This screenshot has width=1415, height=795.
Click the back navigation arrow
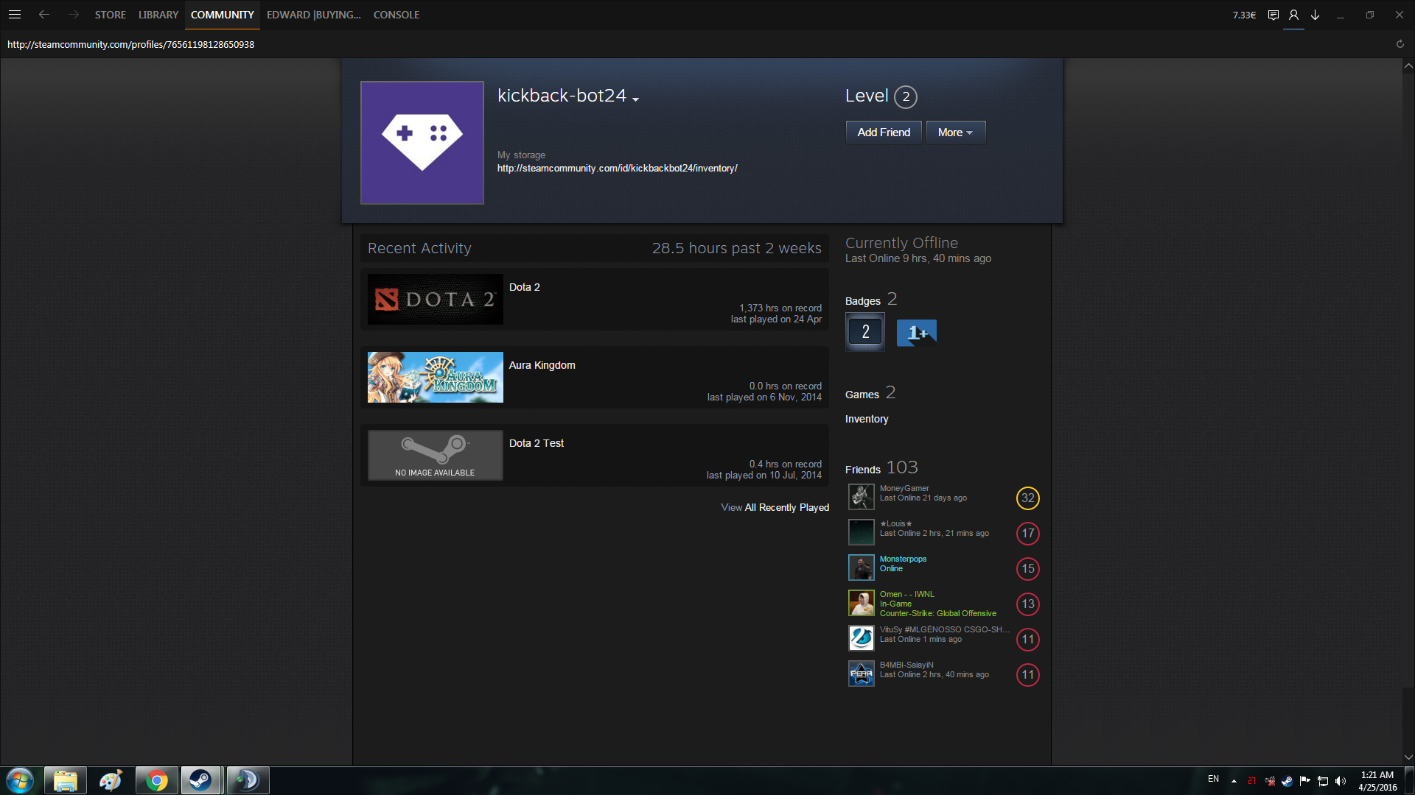(x=44, y=15)
